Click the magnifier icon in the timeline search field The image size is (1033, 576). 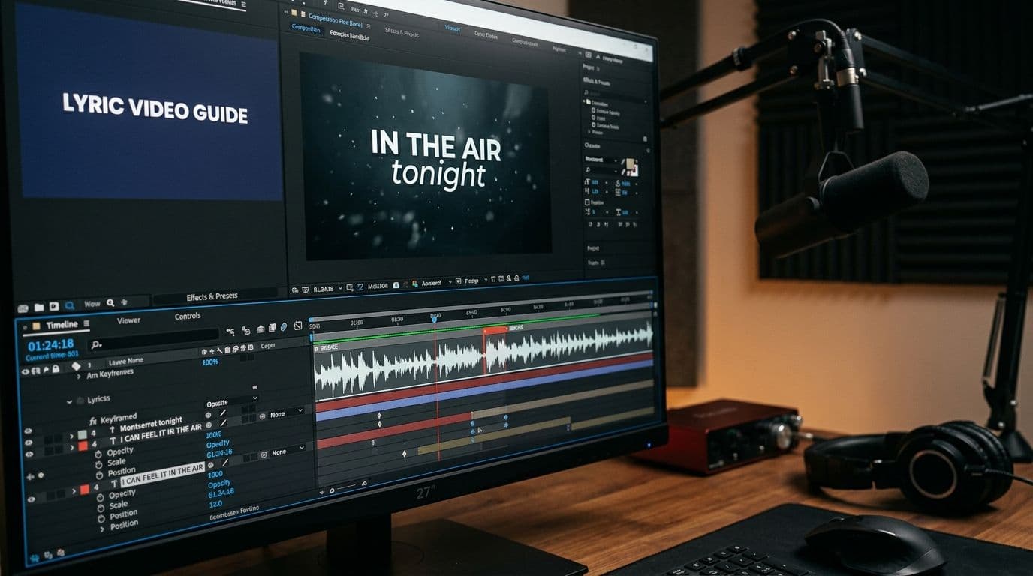click(95, 344)
